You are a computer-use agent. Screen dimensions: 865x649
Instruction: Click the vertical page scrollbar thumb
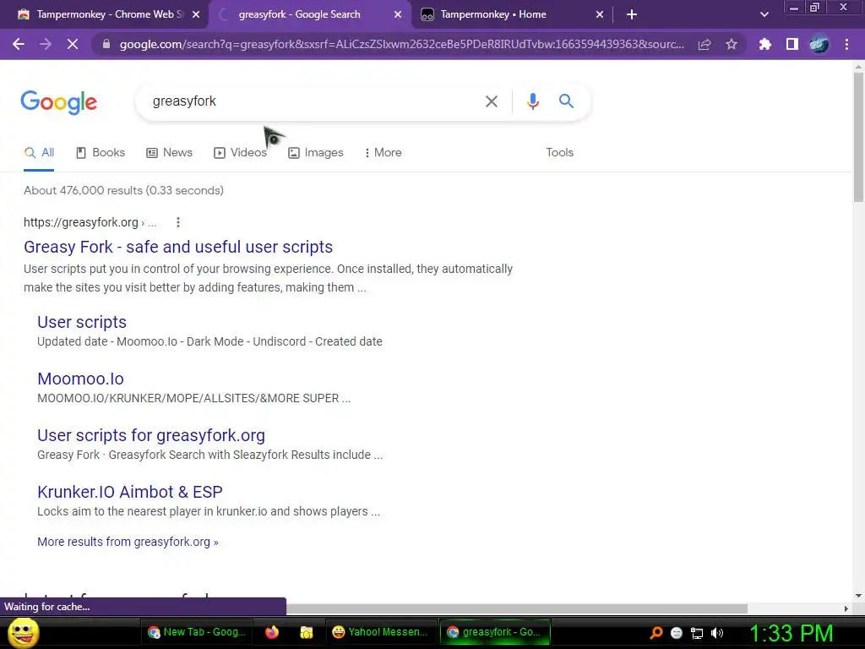tap(858, 137)
